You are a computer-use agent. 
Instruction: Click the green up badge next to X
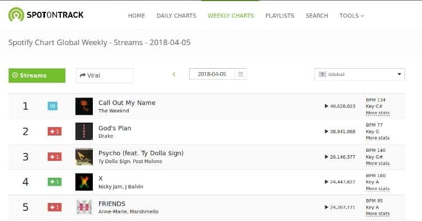55,182
